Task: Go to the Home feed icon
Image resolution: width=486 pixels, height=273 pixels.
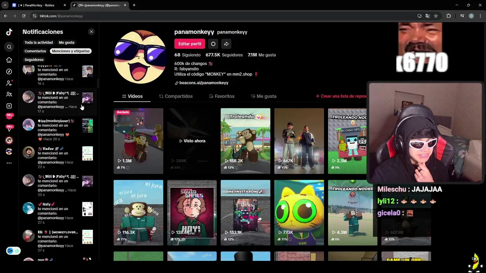Action: tap(9, 60)
